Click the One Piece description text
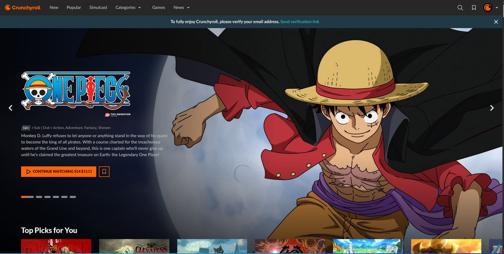Viewport: 504px width, 254px height. coord(94,145)
